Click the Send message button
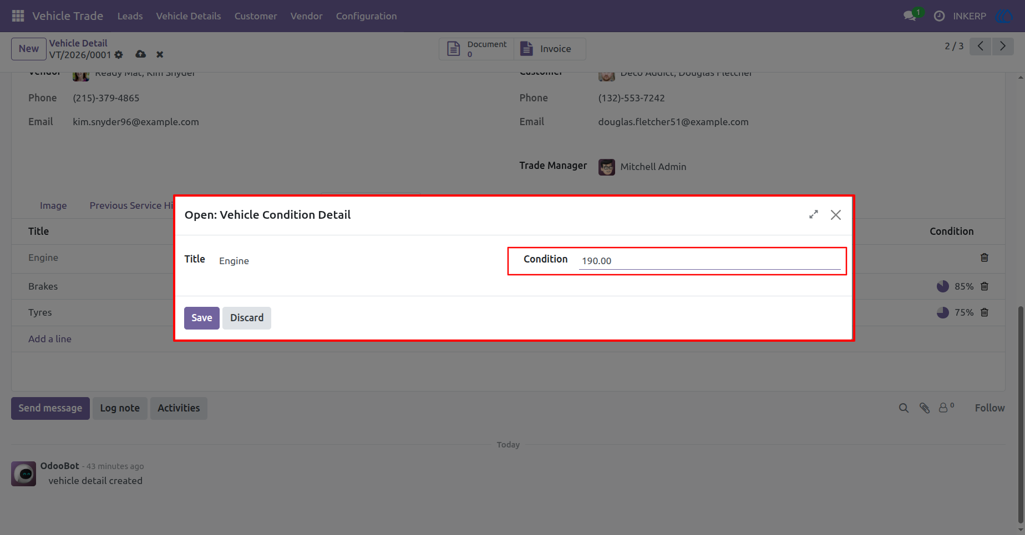Viewport: 1025px width, 535px height. pos(50,408)
